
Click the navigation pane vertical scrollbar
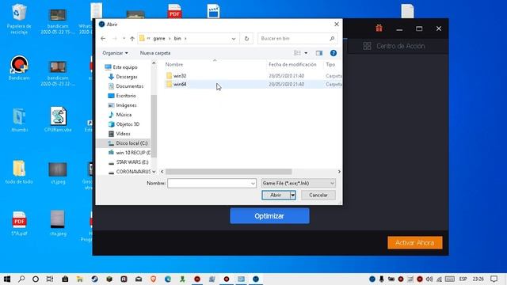[154, 126]
